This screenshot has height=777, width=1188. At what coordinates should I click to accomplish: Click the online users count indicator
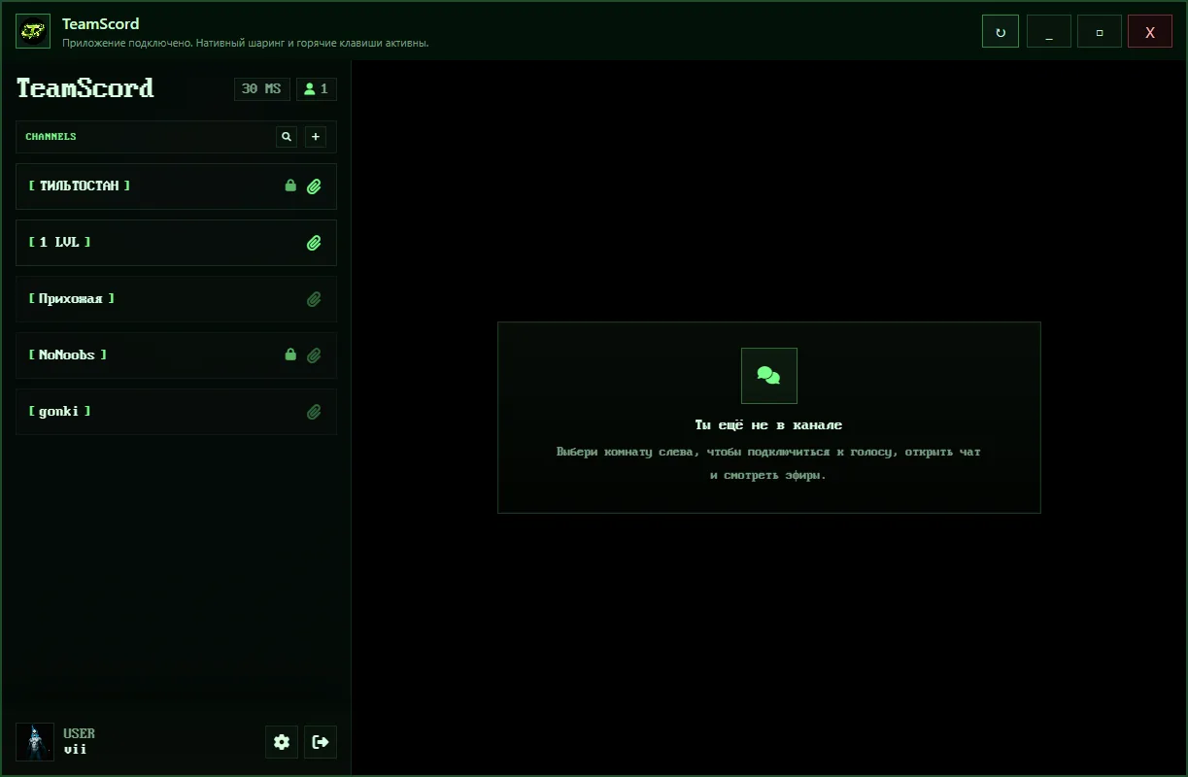[x=317, y=89]
